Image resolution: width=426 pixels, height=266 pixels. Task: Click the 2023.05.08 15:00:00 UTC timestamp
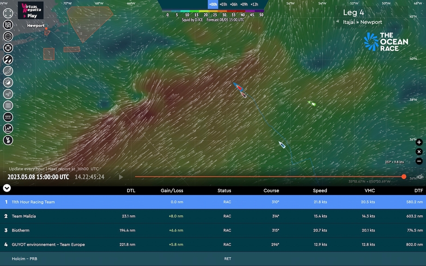[38, 177]
